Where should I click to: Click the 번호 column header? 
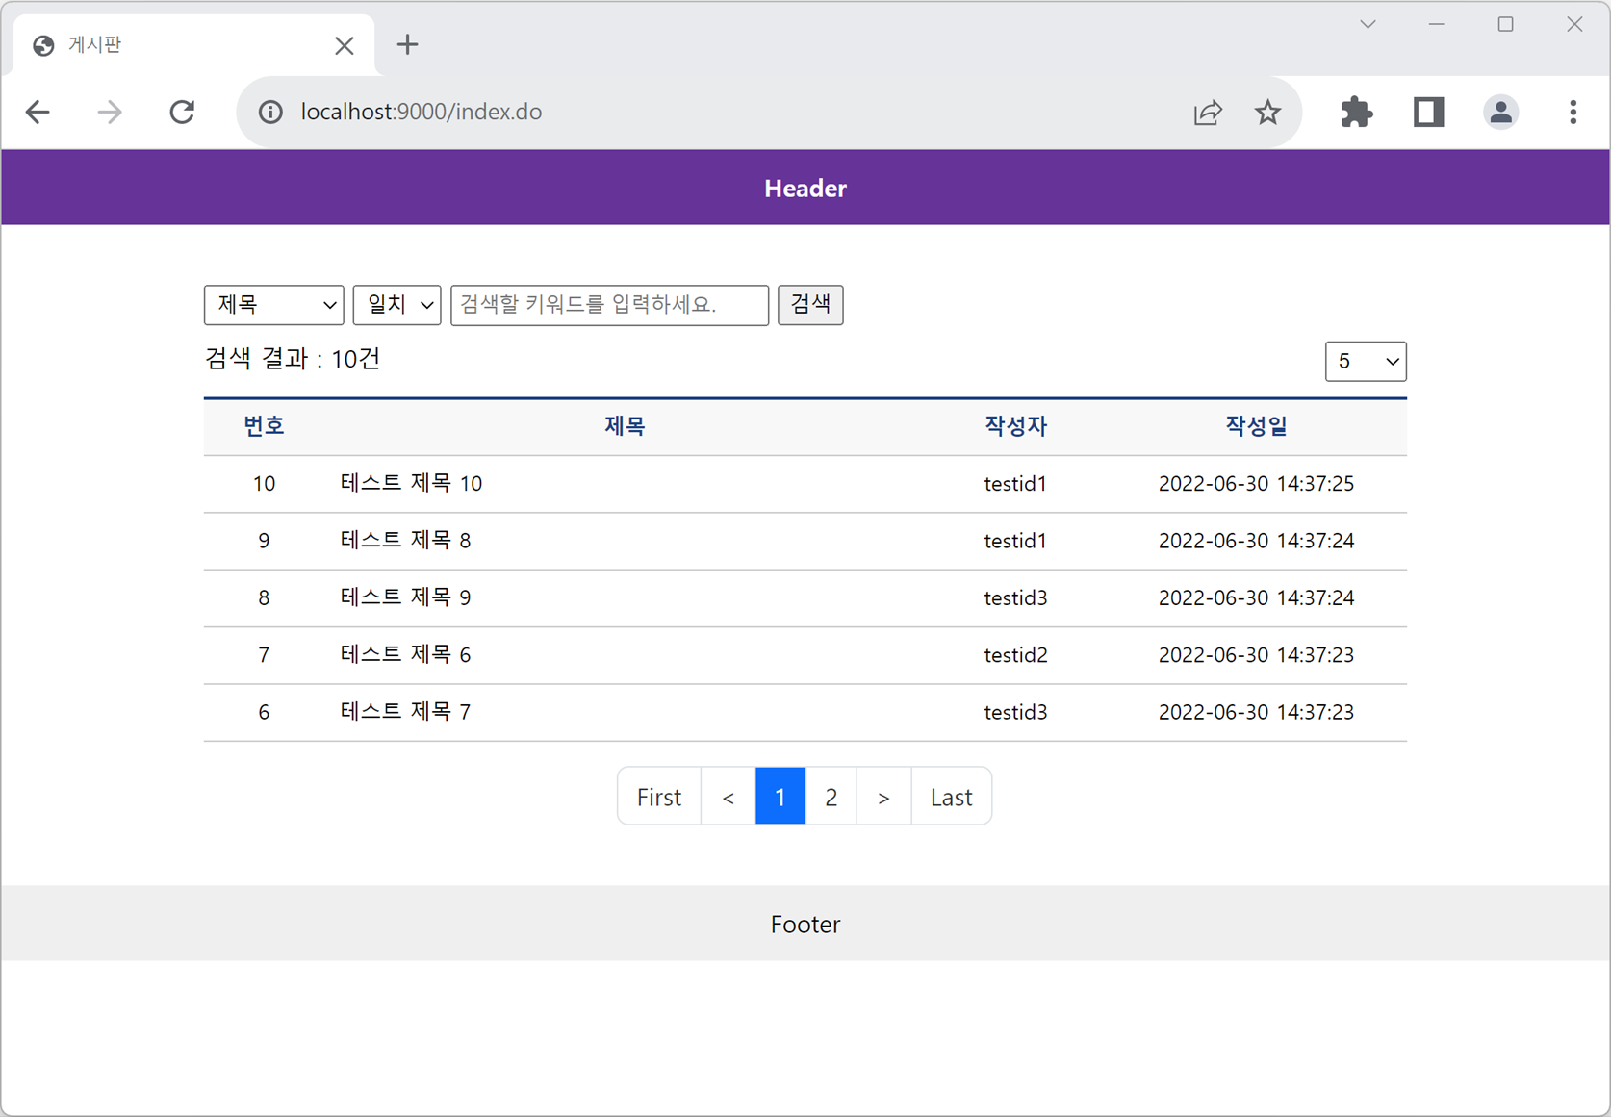coord(264,426)
